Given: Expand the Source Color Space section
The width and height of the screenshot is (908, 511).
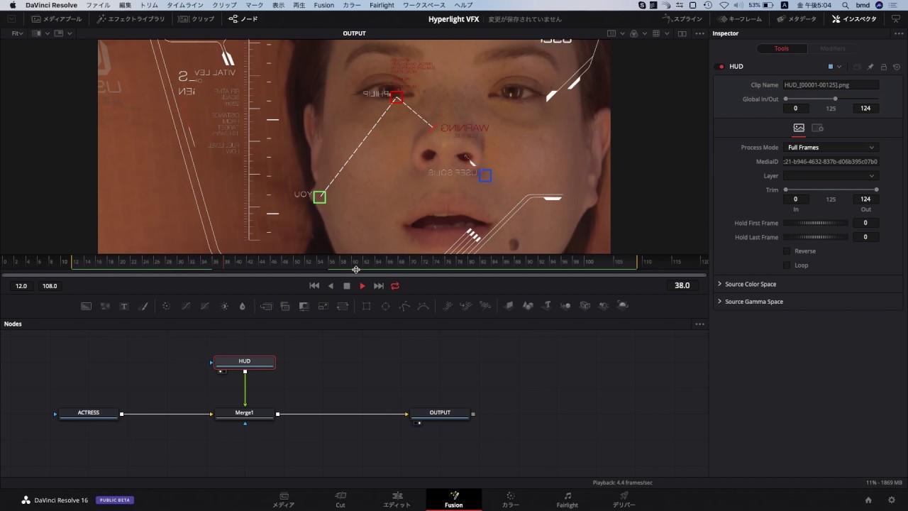Looking at the screenshot, I should pyautogui.click(x=750, y=284).
